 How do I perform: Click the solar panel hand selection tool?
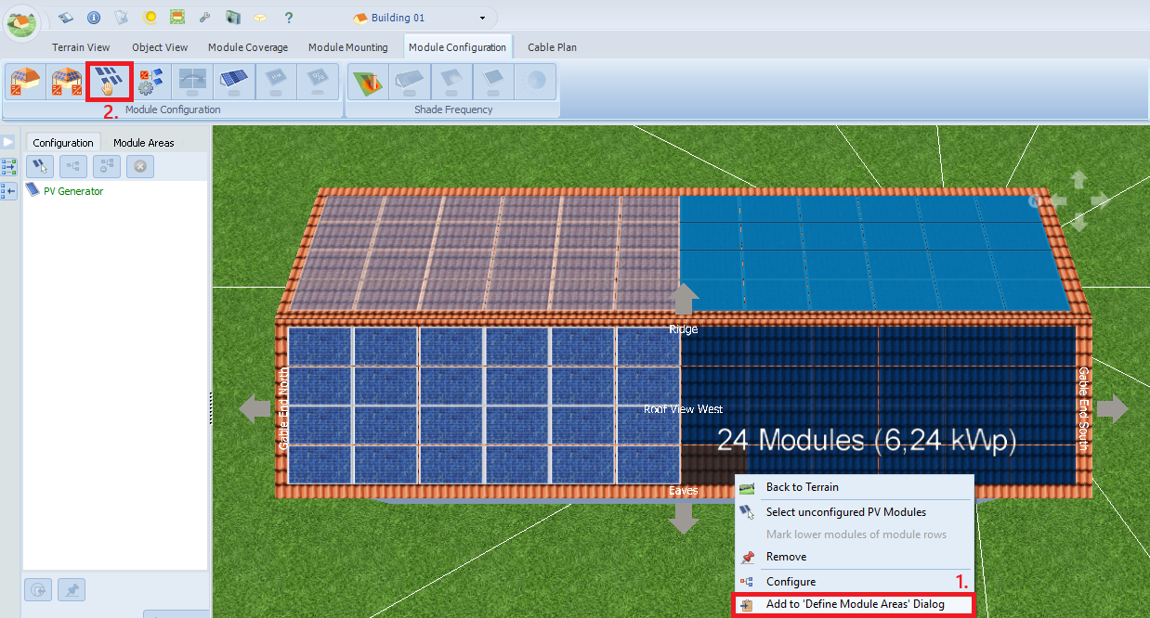[x=110, y=82]
